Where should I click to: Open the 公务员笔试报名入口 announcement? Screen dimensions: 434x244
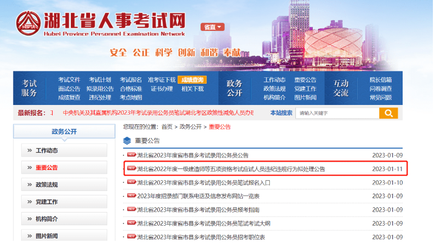tap(204, 183)
